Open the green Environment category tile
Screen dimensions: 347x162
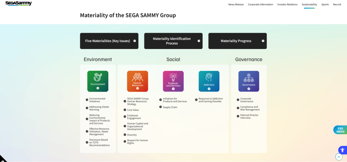98,81
